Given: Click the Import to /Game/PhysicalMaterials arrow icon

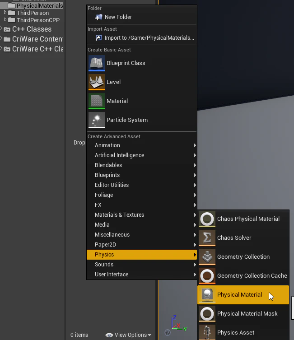Looking at the screenshot, I should (x=98, y=38).
